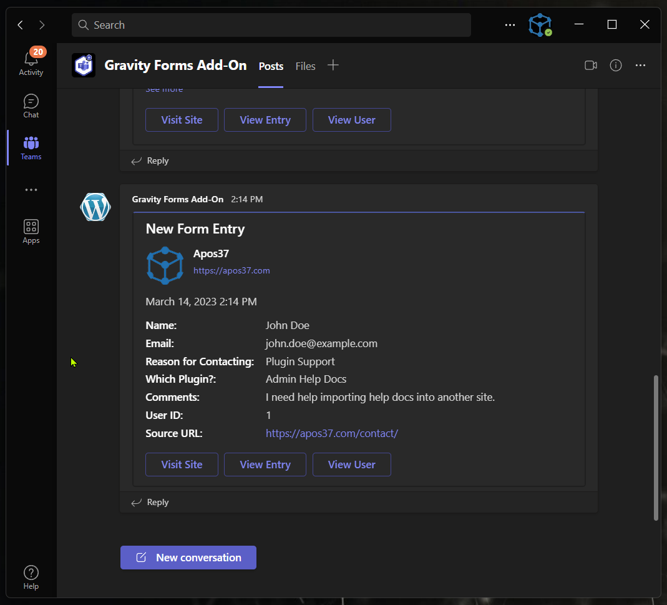Open channel options via the ellipsis
667x605 pixels.
[640, 65]
